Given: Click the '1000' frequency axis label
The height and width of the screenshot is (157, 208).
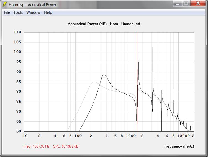Looking at the screenshot, I should tap(131, 136).
